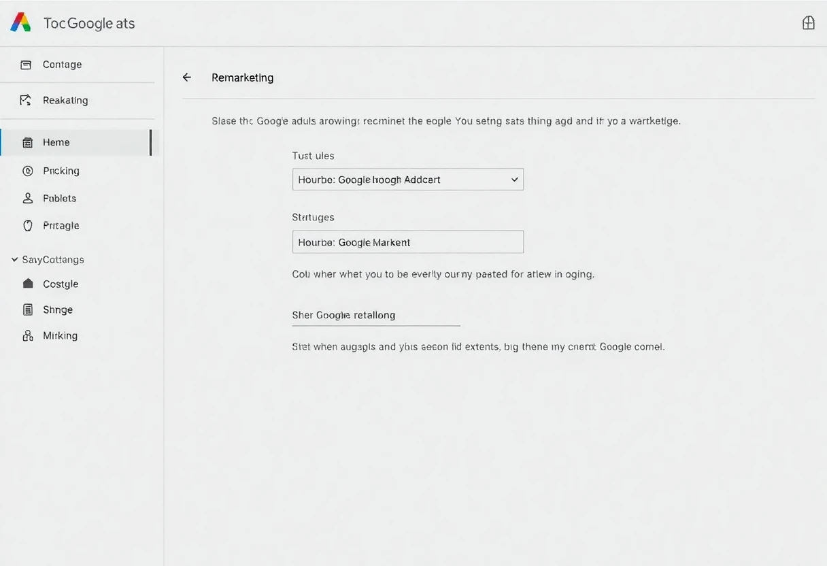
Task: Click the Google Ads logo icon
Action: (21, 22)
